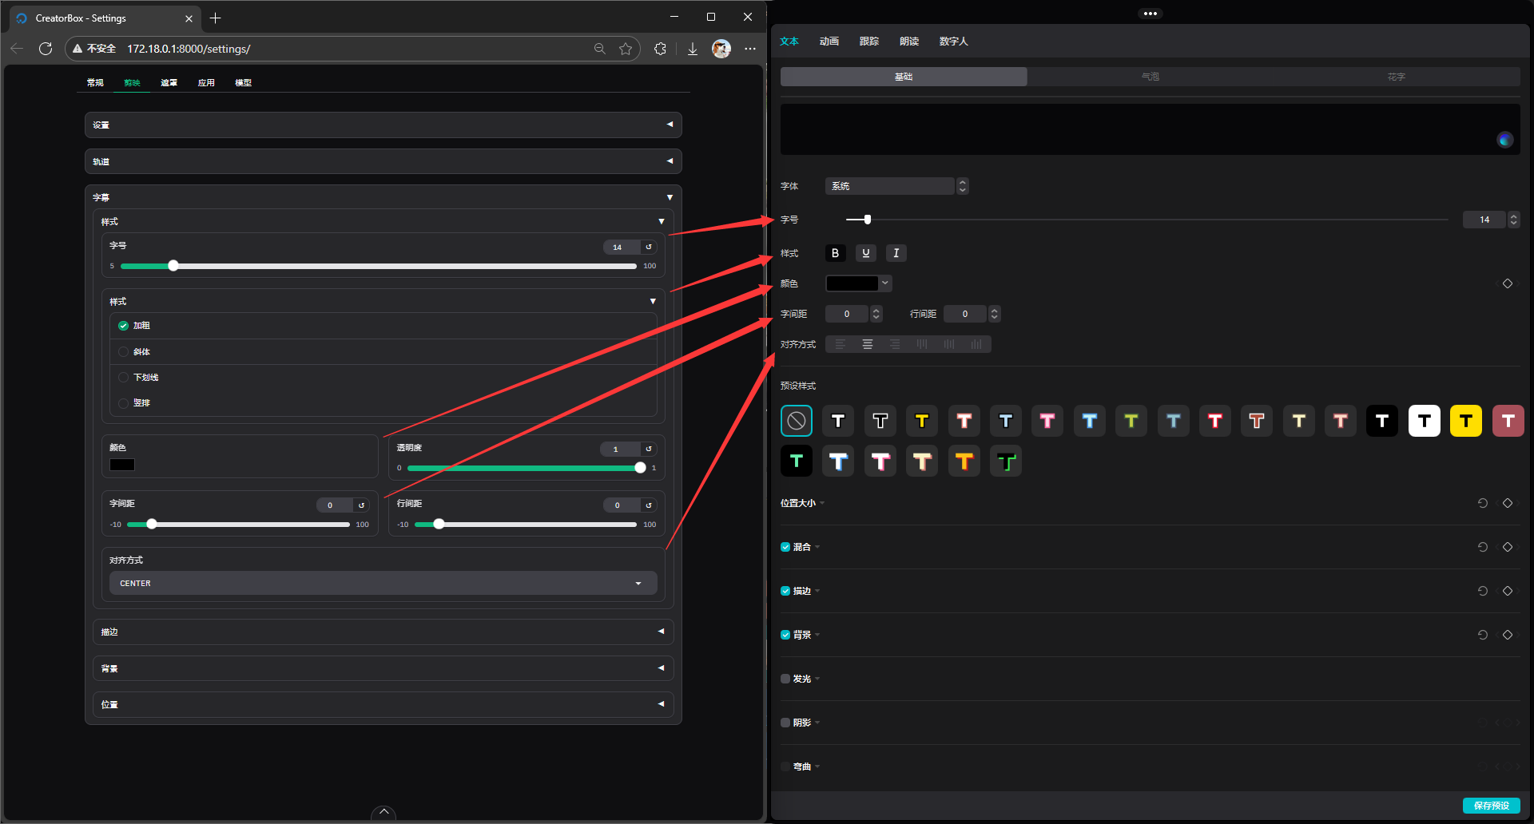Toggle underline (U) style in right panel

click(x=866, y=253)
